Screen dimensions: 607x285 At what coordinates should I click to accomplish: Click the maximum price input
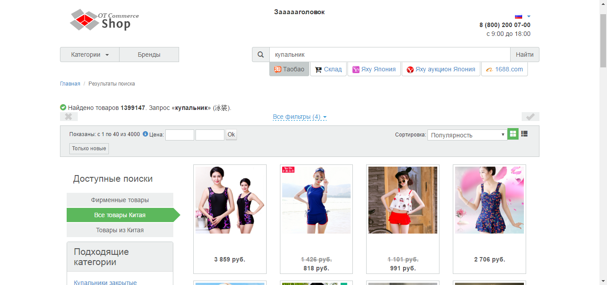pos(210,135)
